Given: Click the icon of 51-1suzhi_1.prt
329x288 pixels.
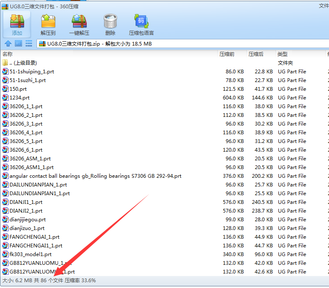Looking at the screenshot, I should click(x=5, y=80).
